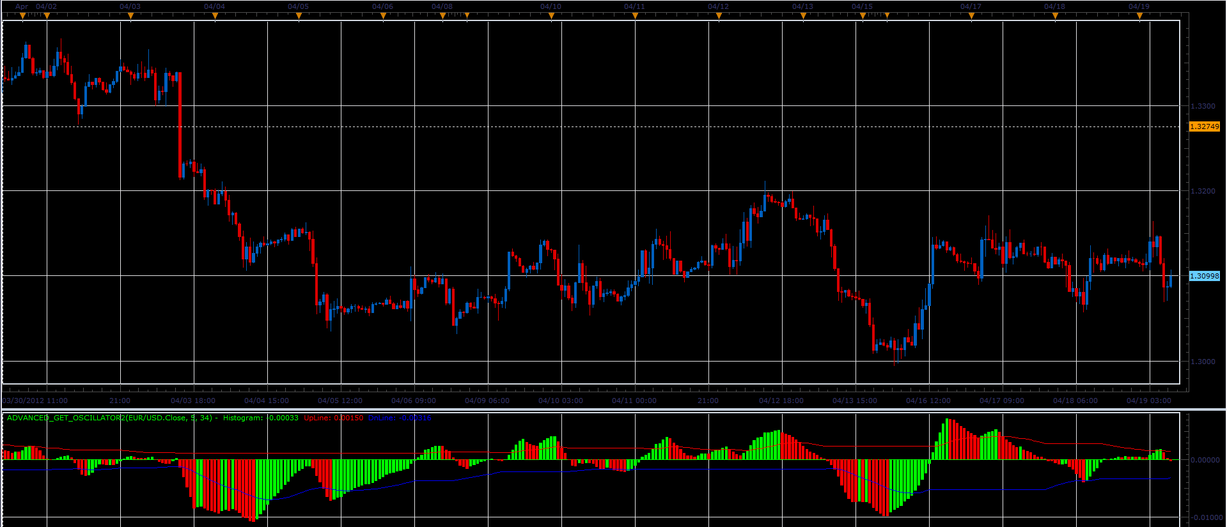Select the 04/04 date marker triangle
This screenshot has height=527, width=1227.
[215, 16]
